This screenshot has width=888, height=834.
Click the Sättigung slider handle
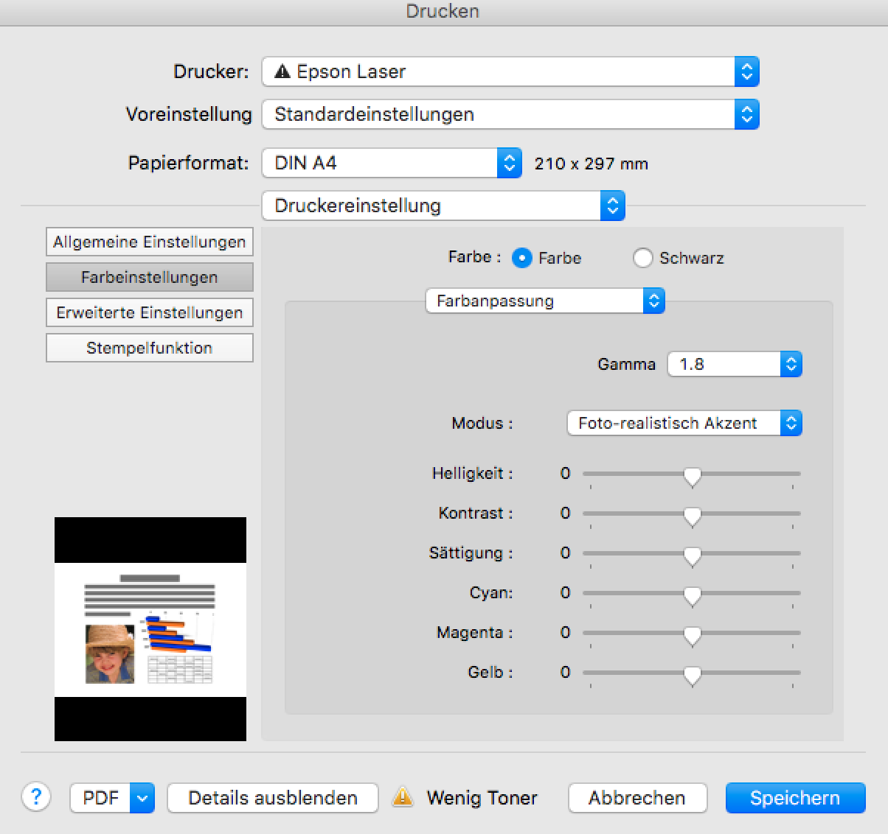coord(692,556)
